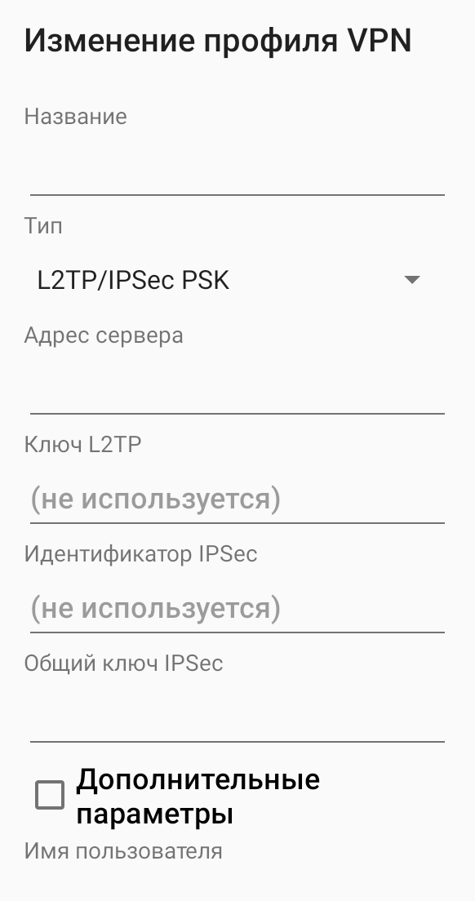Click the (не используется) L2TP secret placeholder
The height and width of the screenshot is (901, 475).
pos(155,498)
